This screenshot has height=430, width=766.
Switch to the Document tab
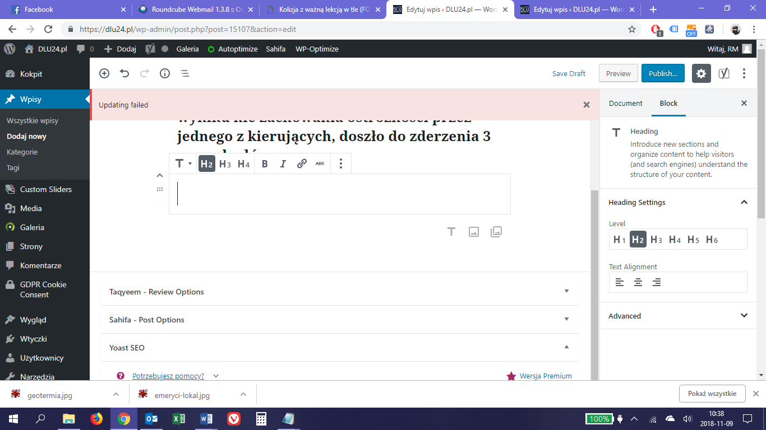click(625, 103)
